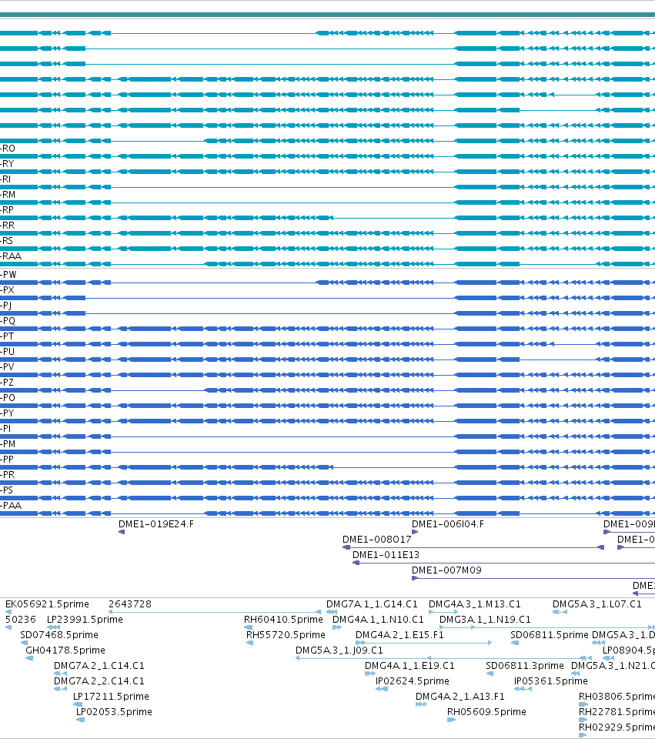
Task: Select the -RAA transcript label
Action: coord(11,256)
